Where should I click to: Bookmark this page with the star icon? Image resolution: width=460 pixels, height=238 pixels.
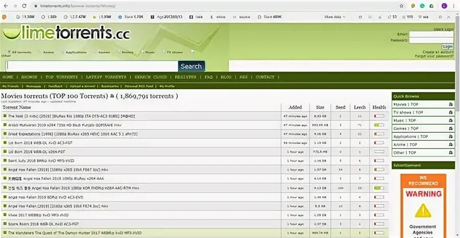[x=401, y=6]
